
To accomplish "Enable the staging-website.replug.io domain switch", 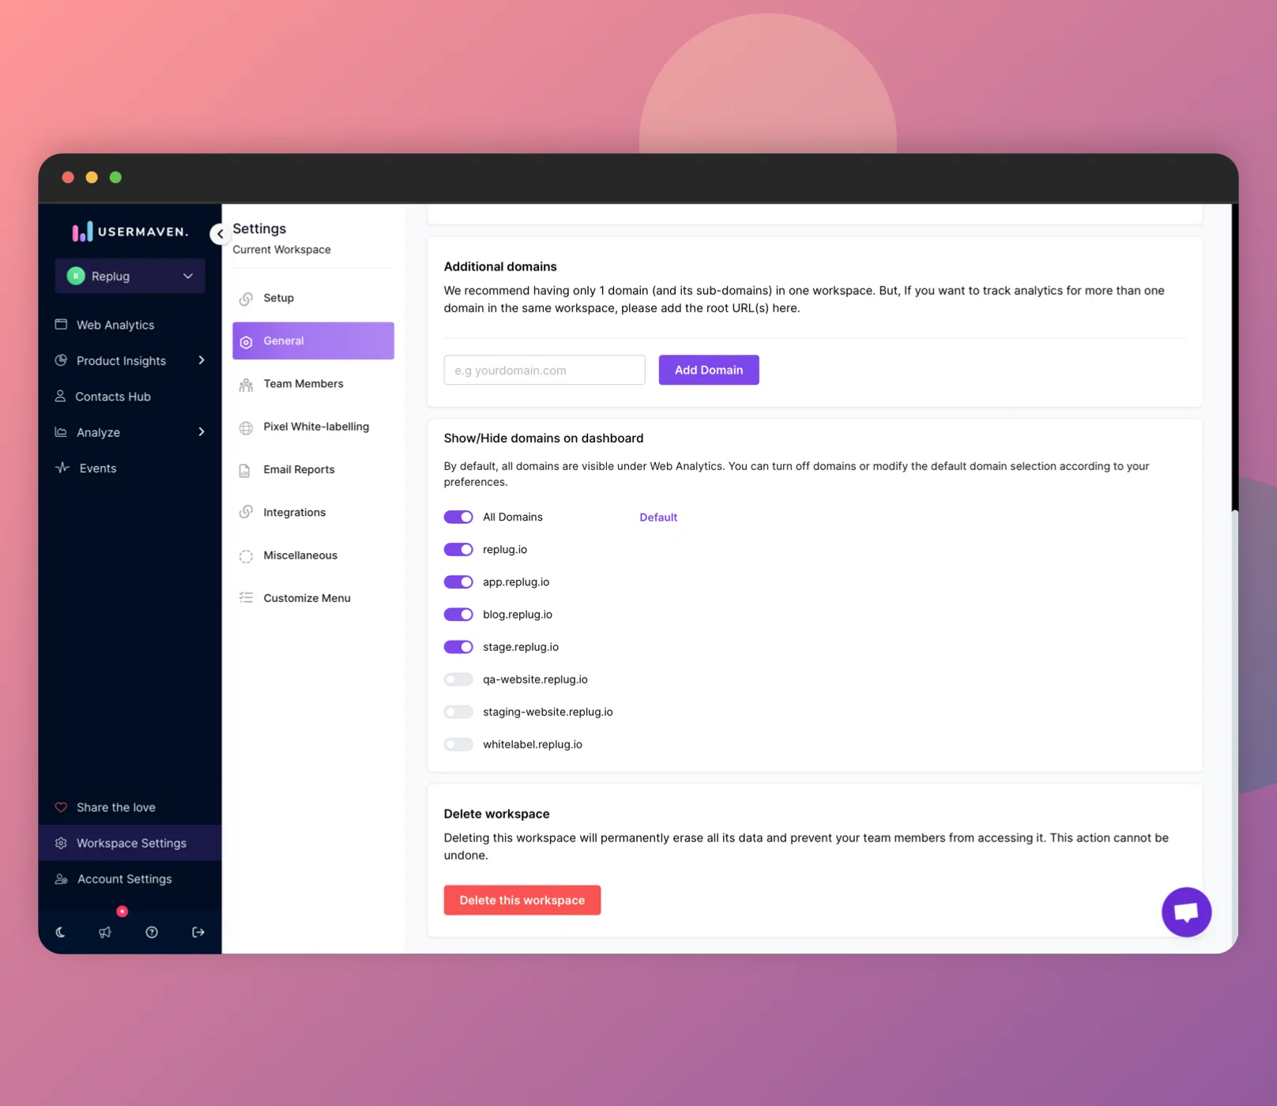I will (458, 712).
